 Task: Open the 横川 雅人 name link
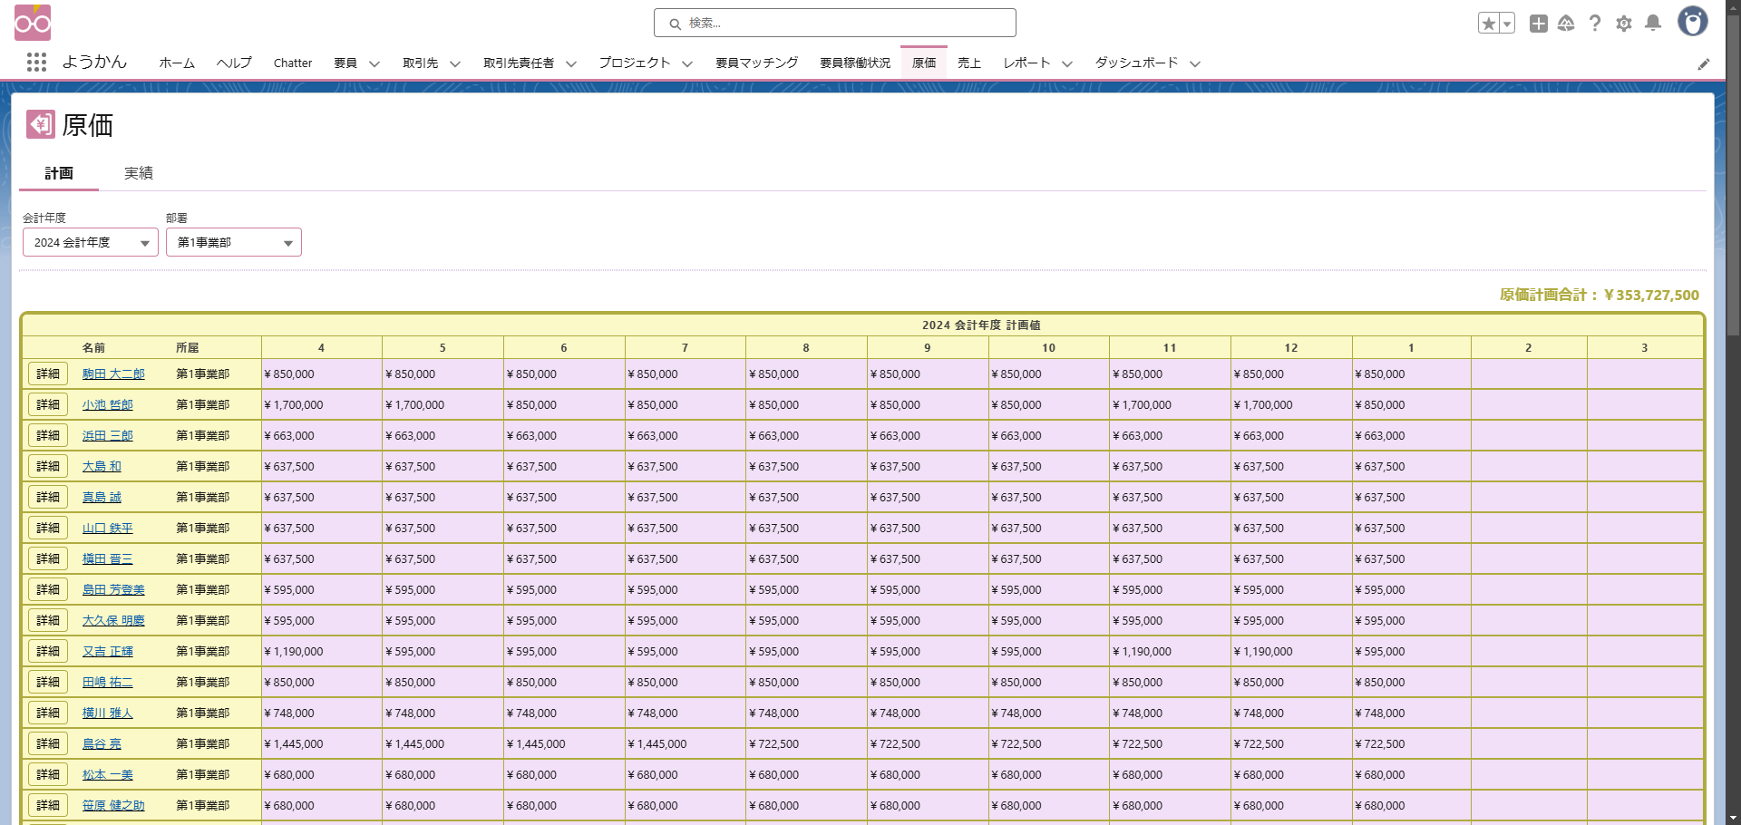[108, 713]
